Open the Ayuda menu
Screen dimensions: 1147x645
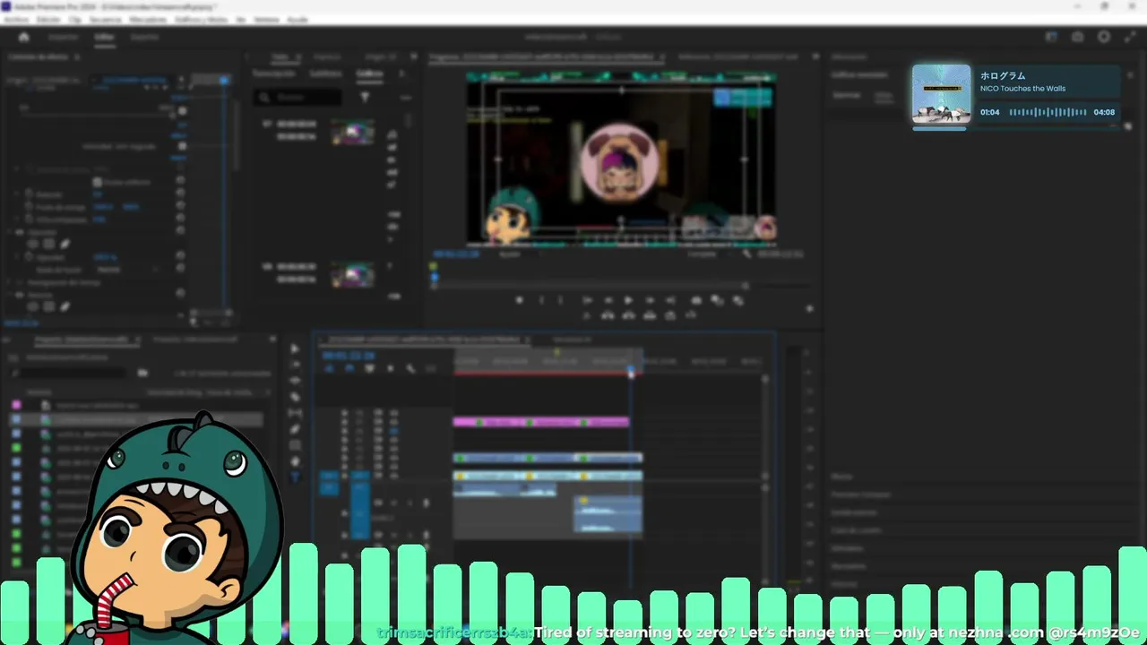point(297,19)
